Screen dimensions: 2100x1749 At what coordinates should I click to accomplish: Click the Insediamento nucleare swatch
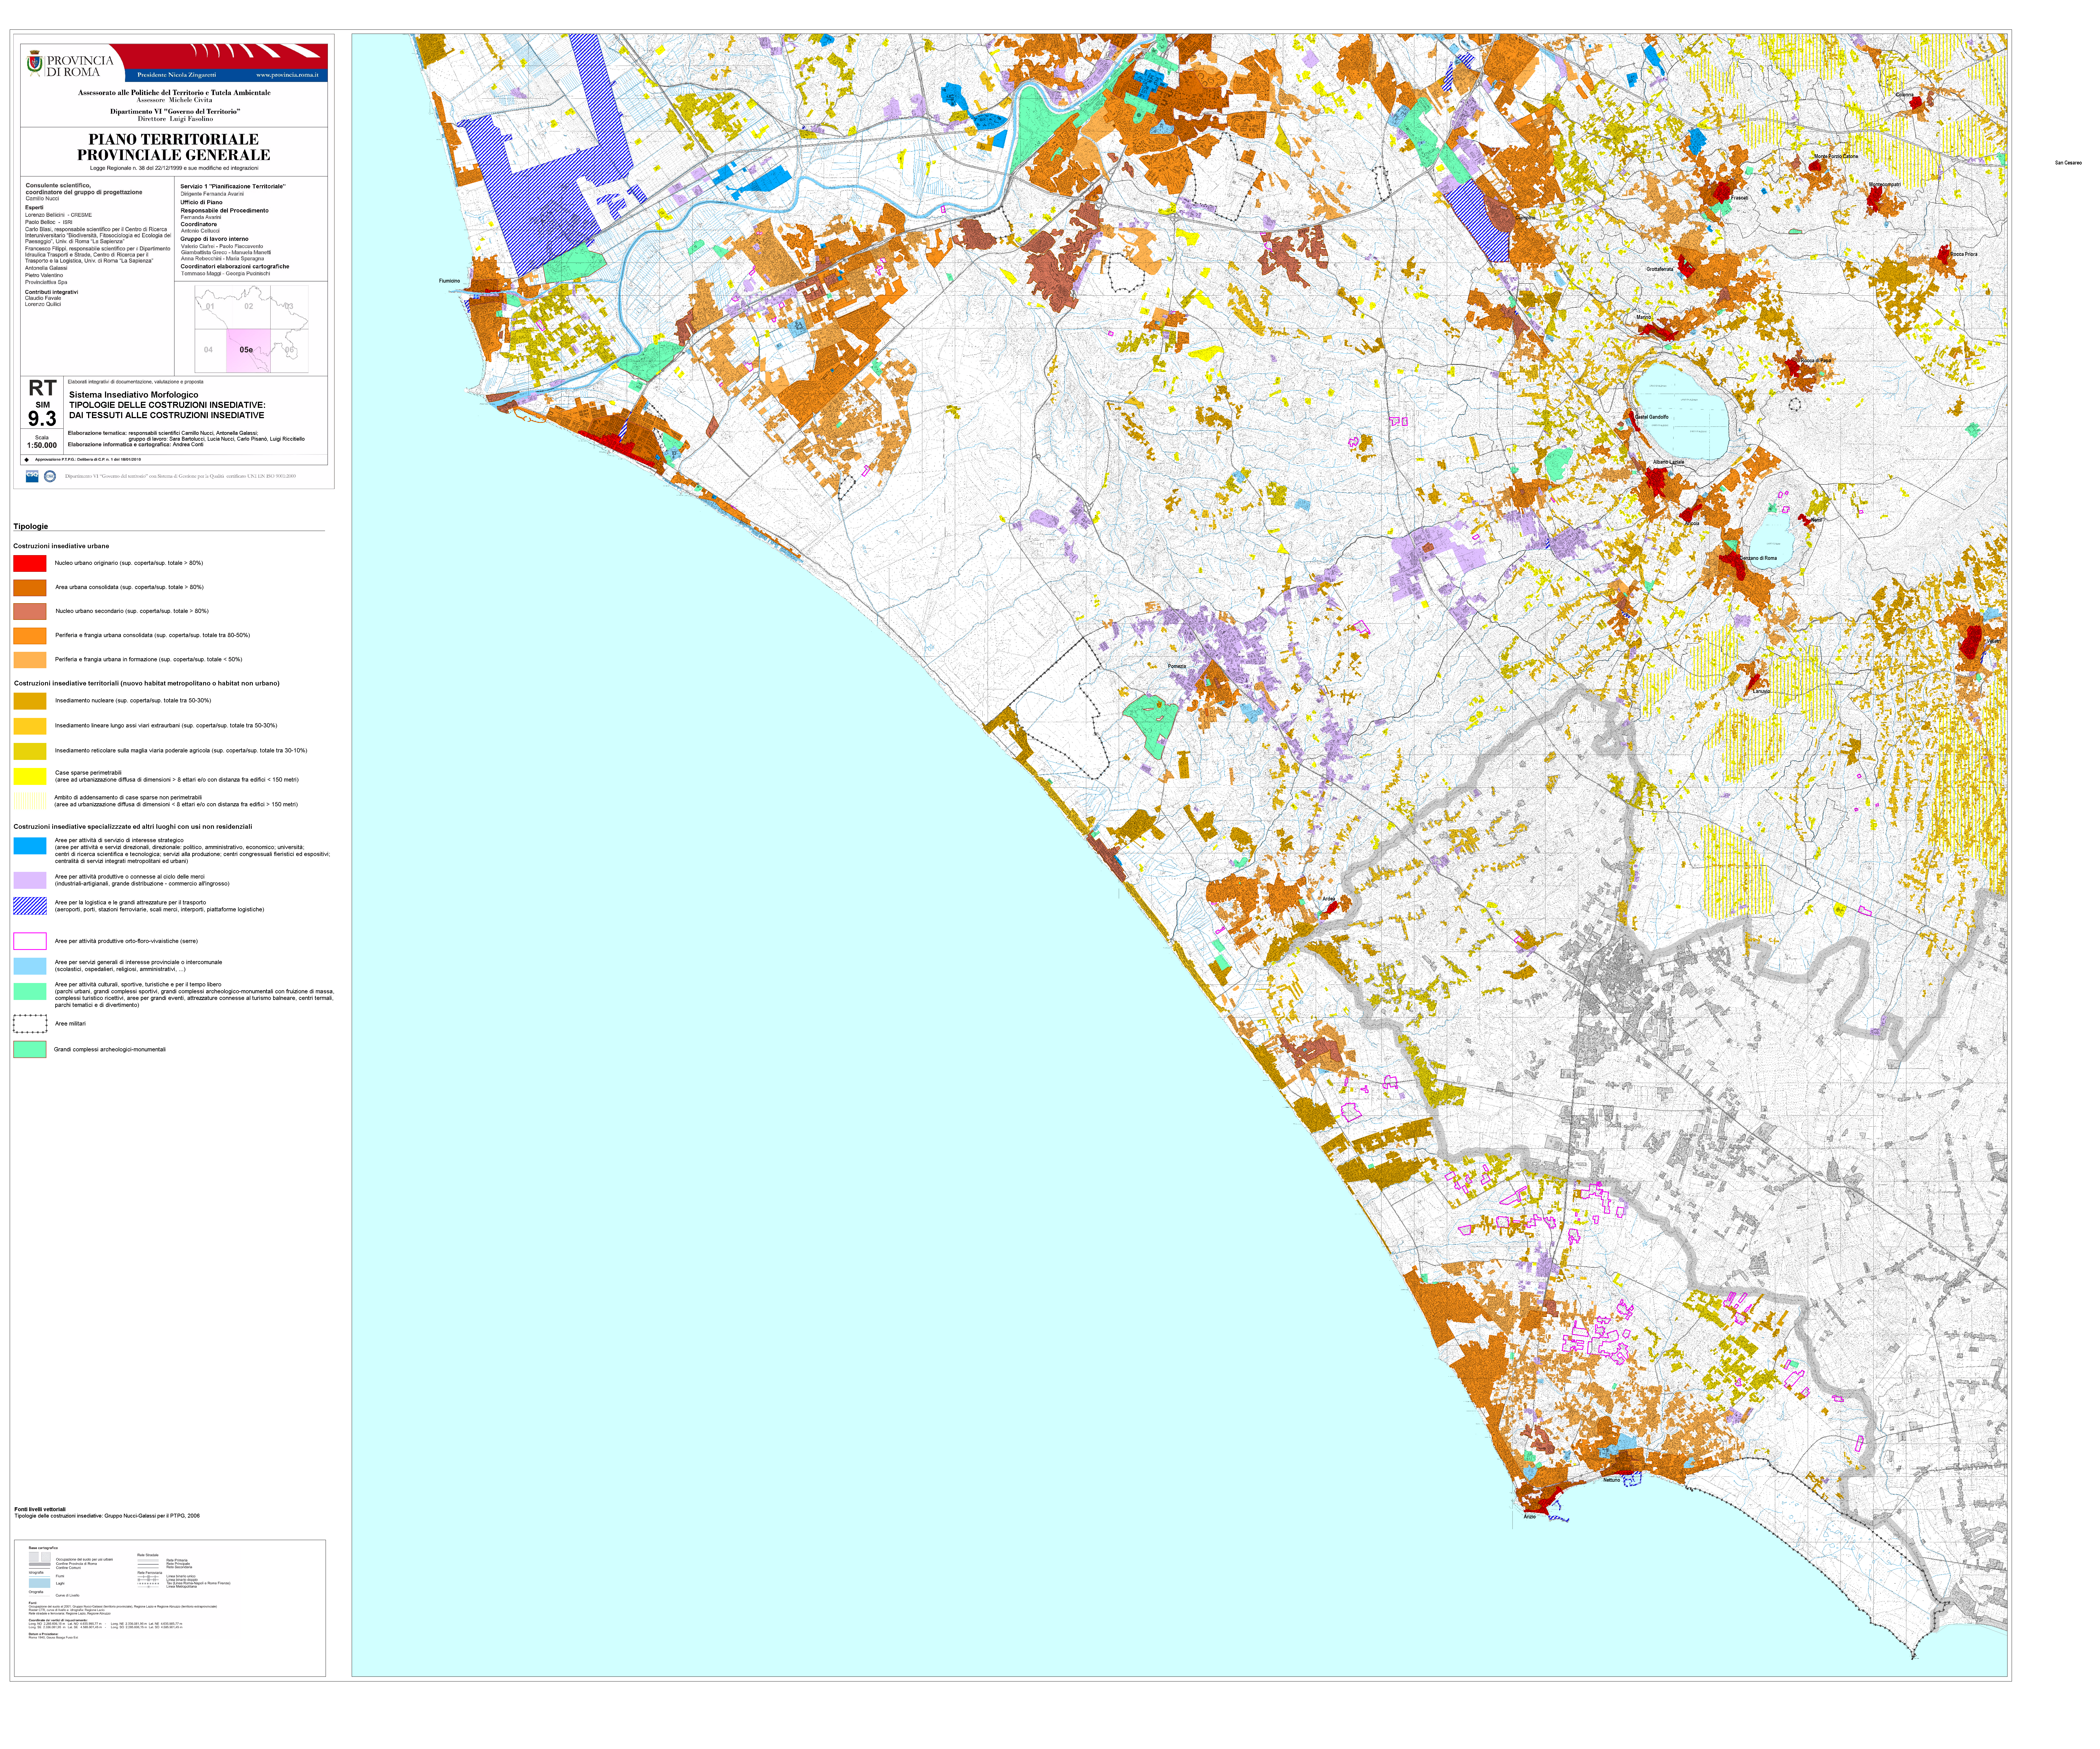[30, 701]
